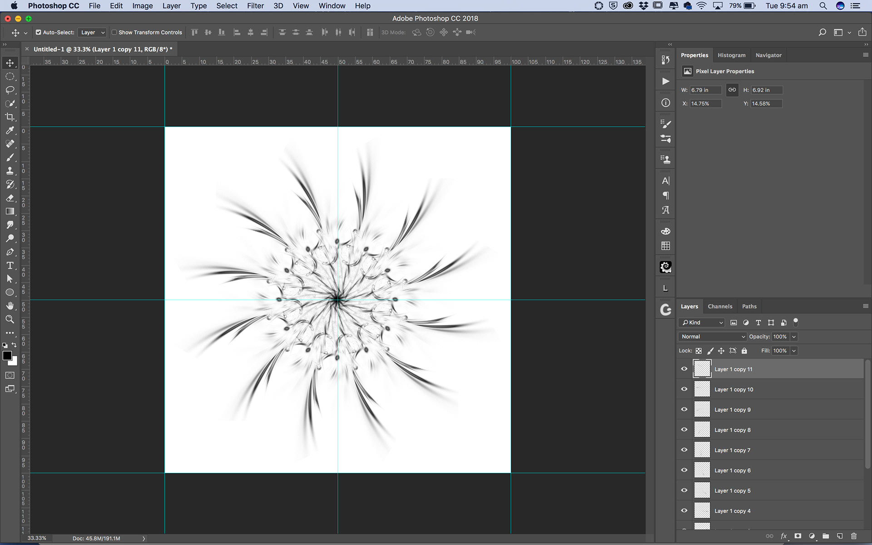Add layer mask from Layers panel footer

[x=798, y=536]
